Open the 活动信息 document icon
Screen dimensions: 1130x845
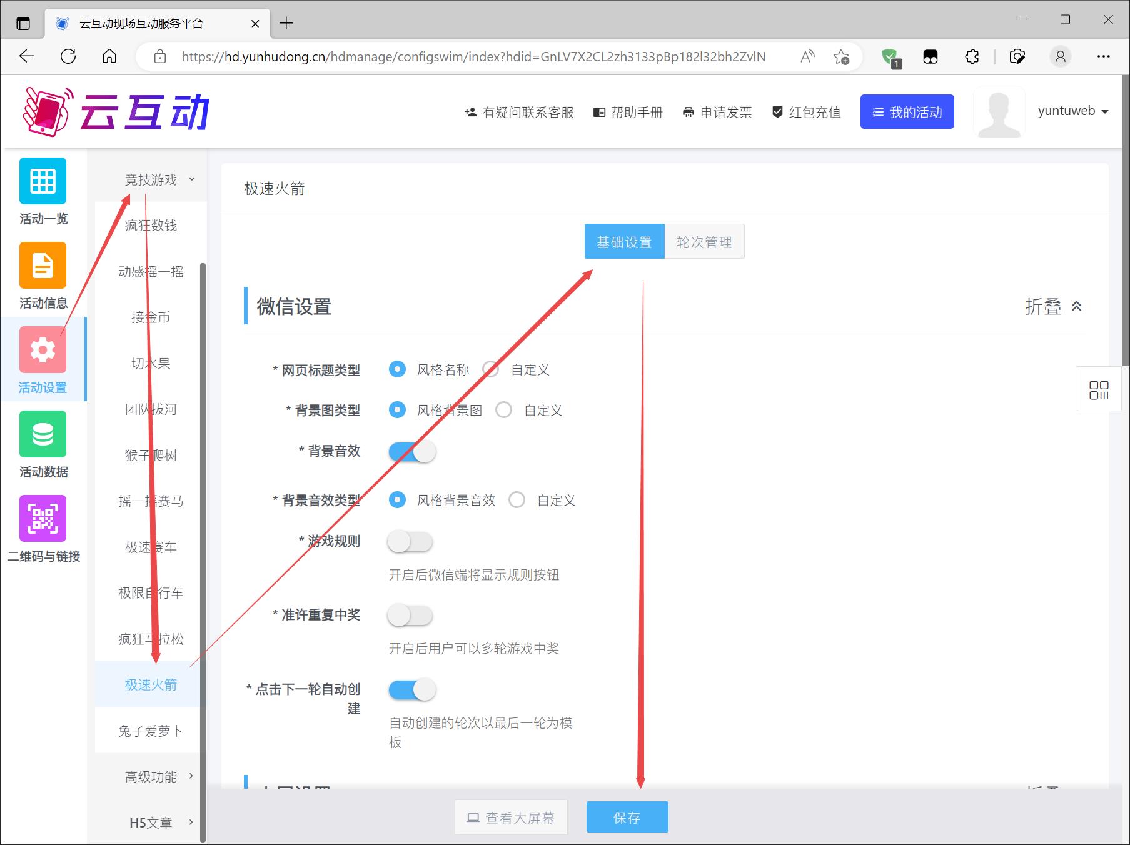click(x=43, y=266)
